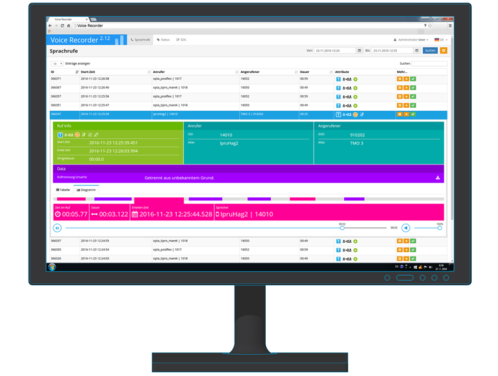498x376 pixels.
Task: Switch to the Status tab
Action: coord(163,40)
